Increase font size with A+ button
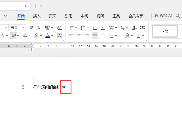Viewport: 182px width, 129px height. (31, 28)
